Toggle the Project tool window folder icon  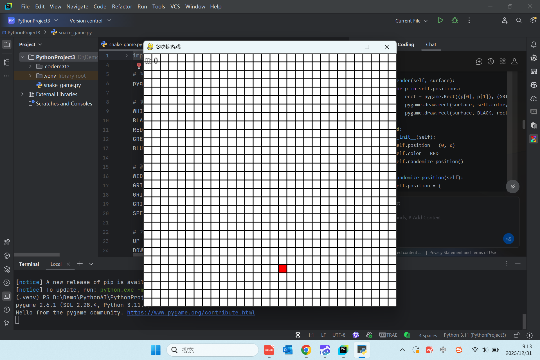click(x=7, y=44)
